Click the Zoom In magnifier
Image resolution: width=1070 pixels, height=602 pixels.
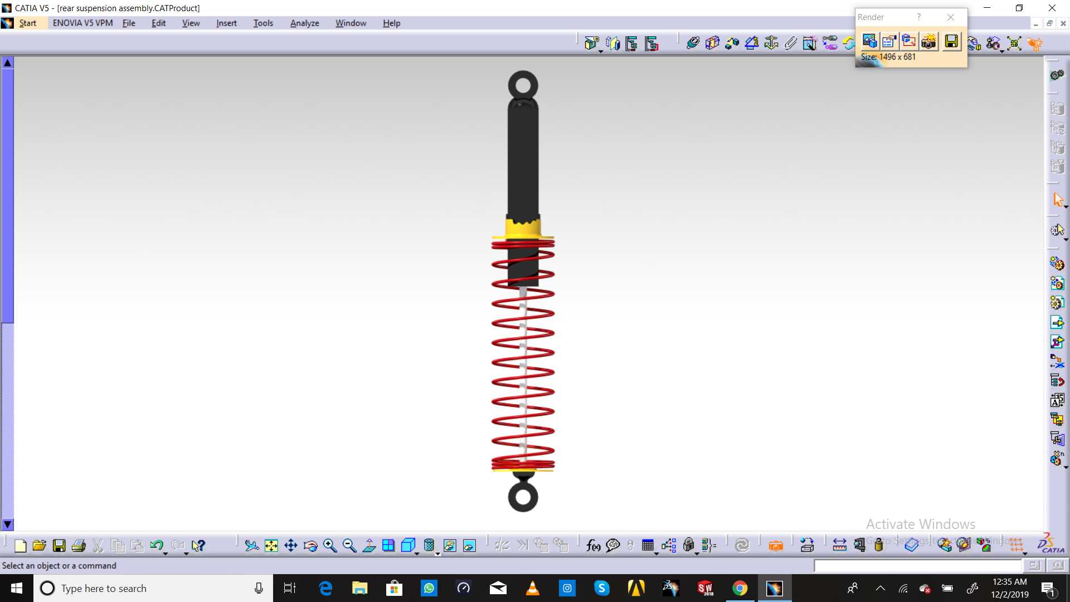point(330,546)
